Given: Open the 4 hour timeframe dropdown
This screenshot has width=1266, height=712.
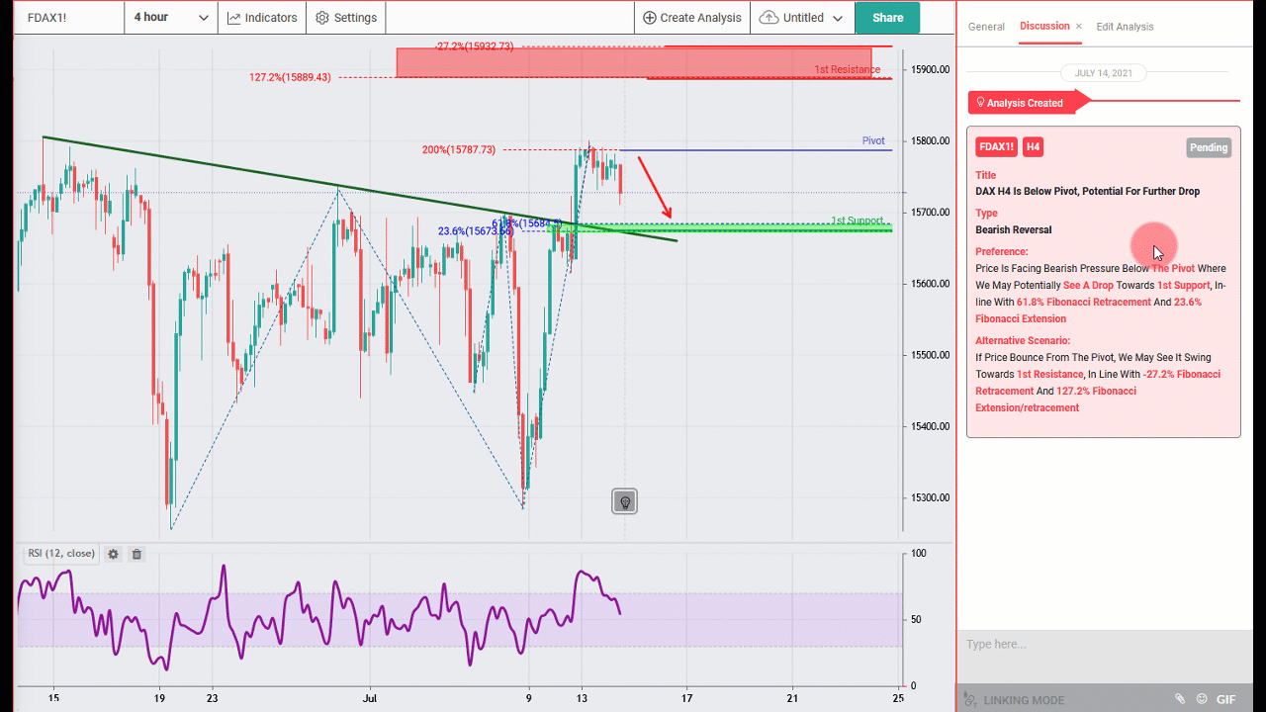Looking at the screenshot, I should (172, 18).
